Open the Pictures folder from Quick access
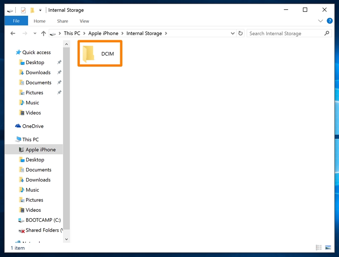 [x=34, y=92]
